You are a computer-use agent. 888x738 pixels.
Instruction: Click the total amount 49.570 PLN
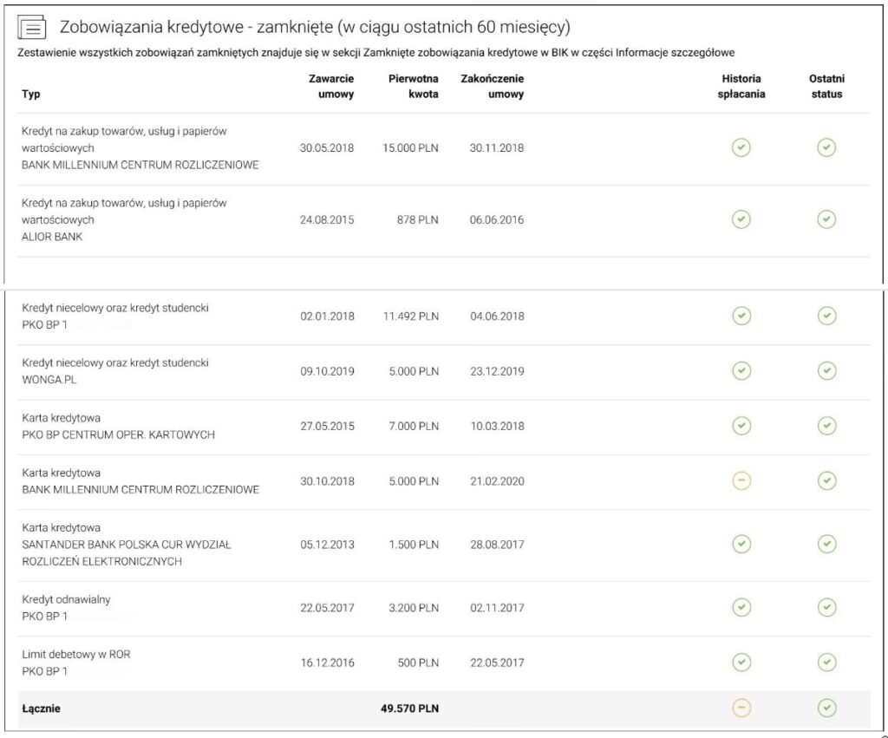click(x=409, y=709)
